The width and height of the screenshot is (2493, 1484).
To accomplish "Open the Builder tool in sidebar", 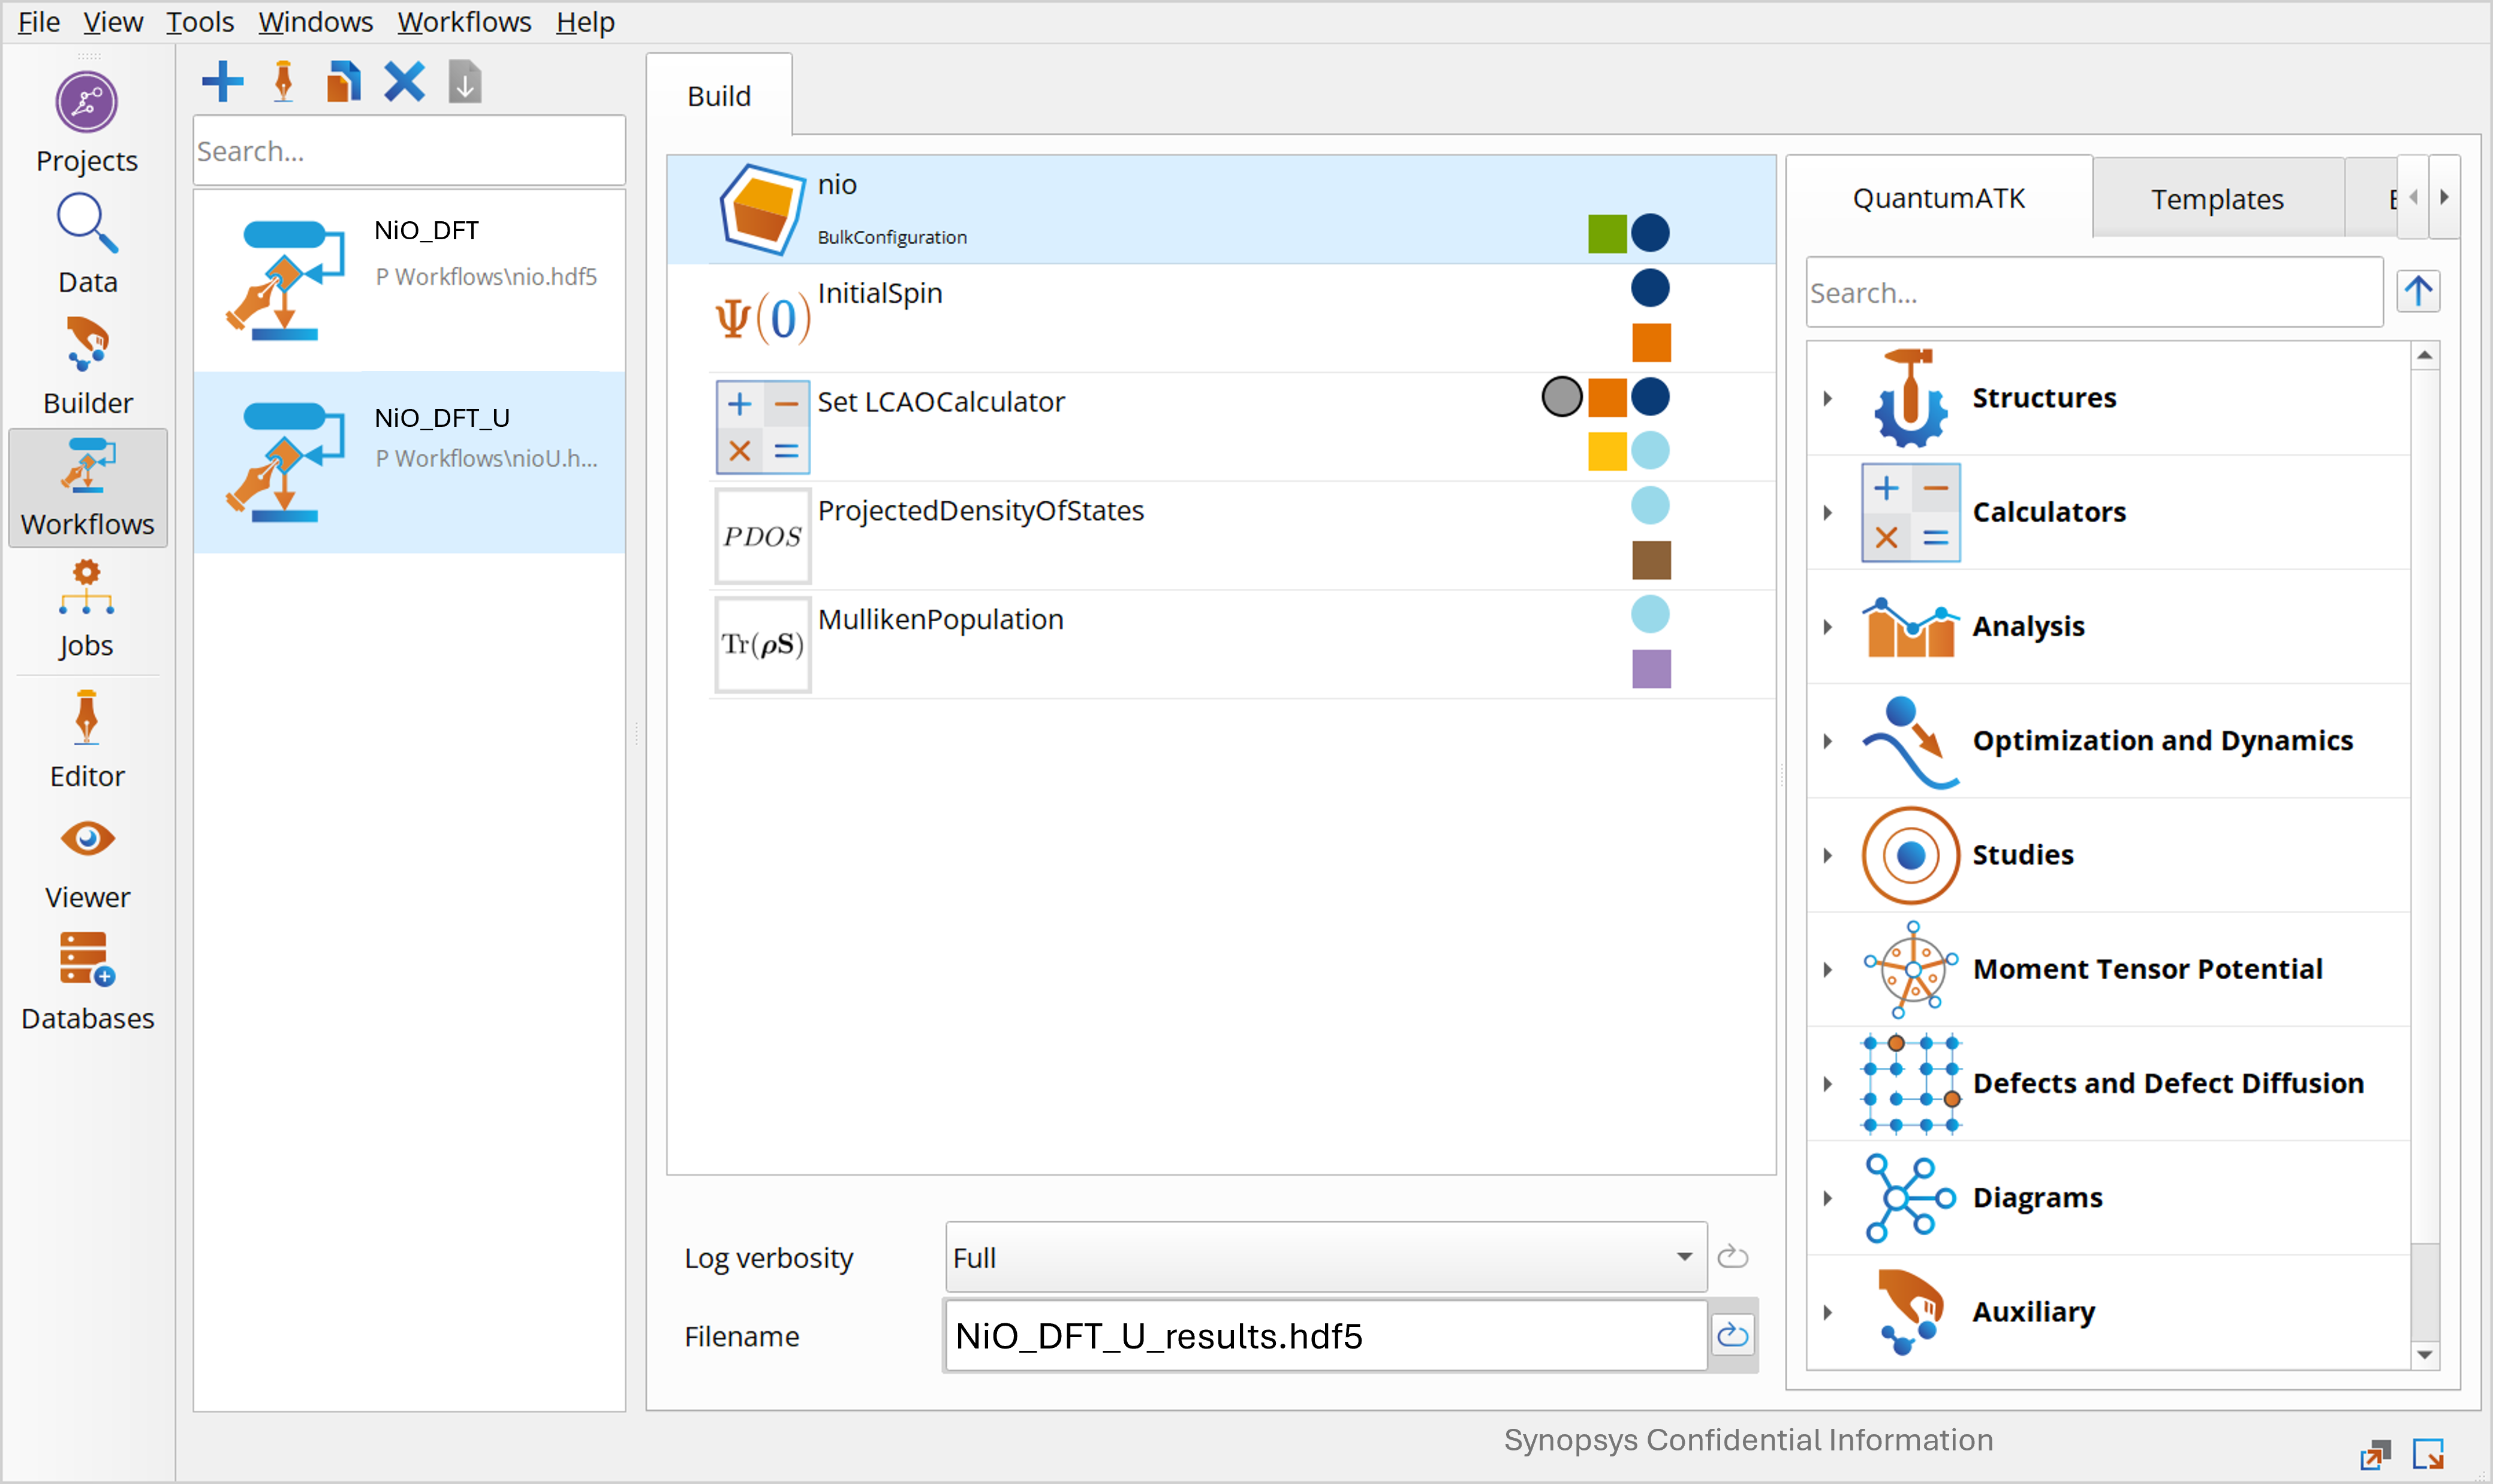I will (x=87, y=345).
